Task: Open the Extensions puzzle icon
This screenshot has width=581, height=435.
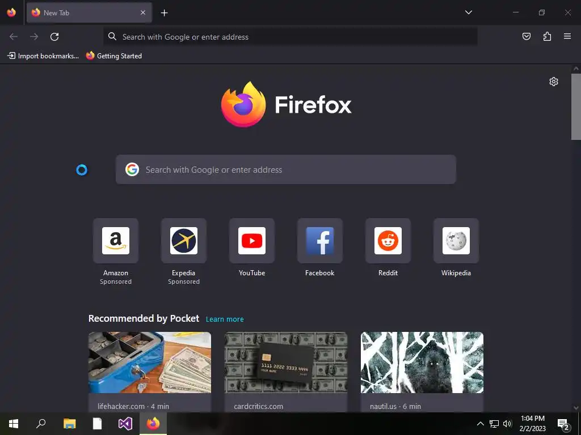Action: (x=547, y=36)
